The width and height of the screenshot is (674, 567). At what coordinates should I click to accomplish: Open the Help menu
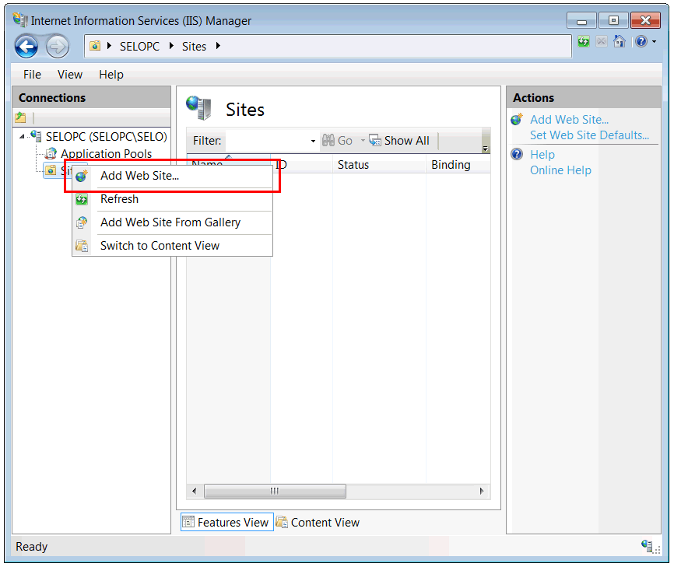click(x=111, y=75)
